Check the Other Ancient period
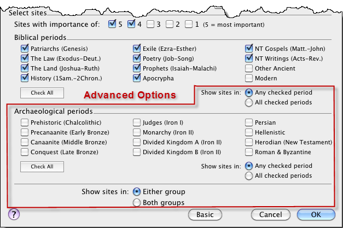343x228 pixels. point(249,68)
